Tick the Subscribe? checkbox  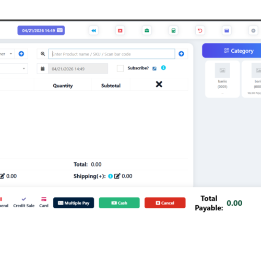pyautogui.click(x=120, y=68)
